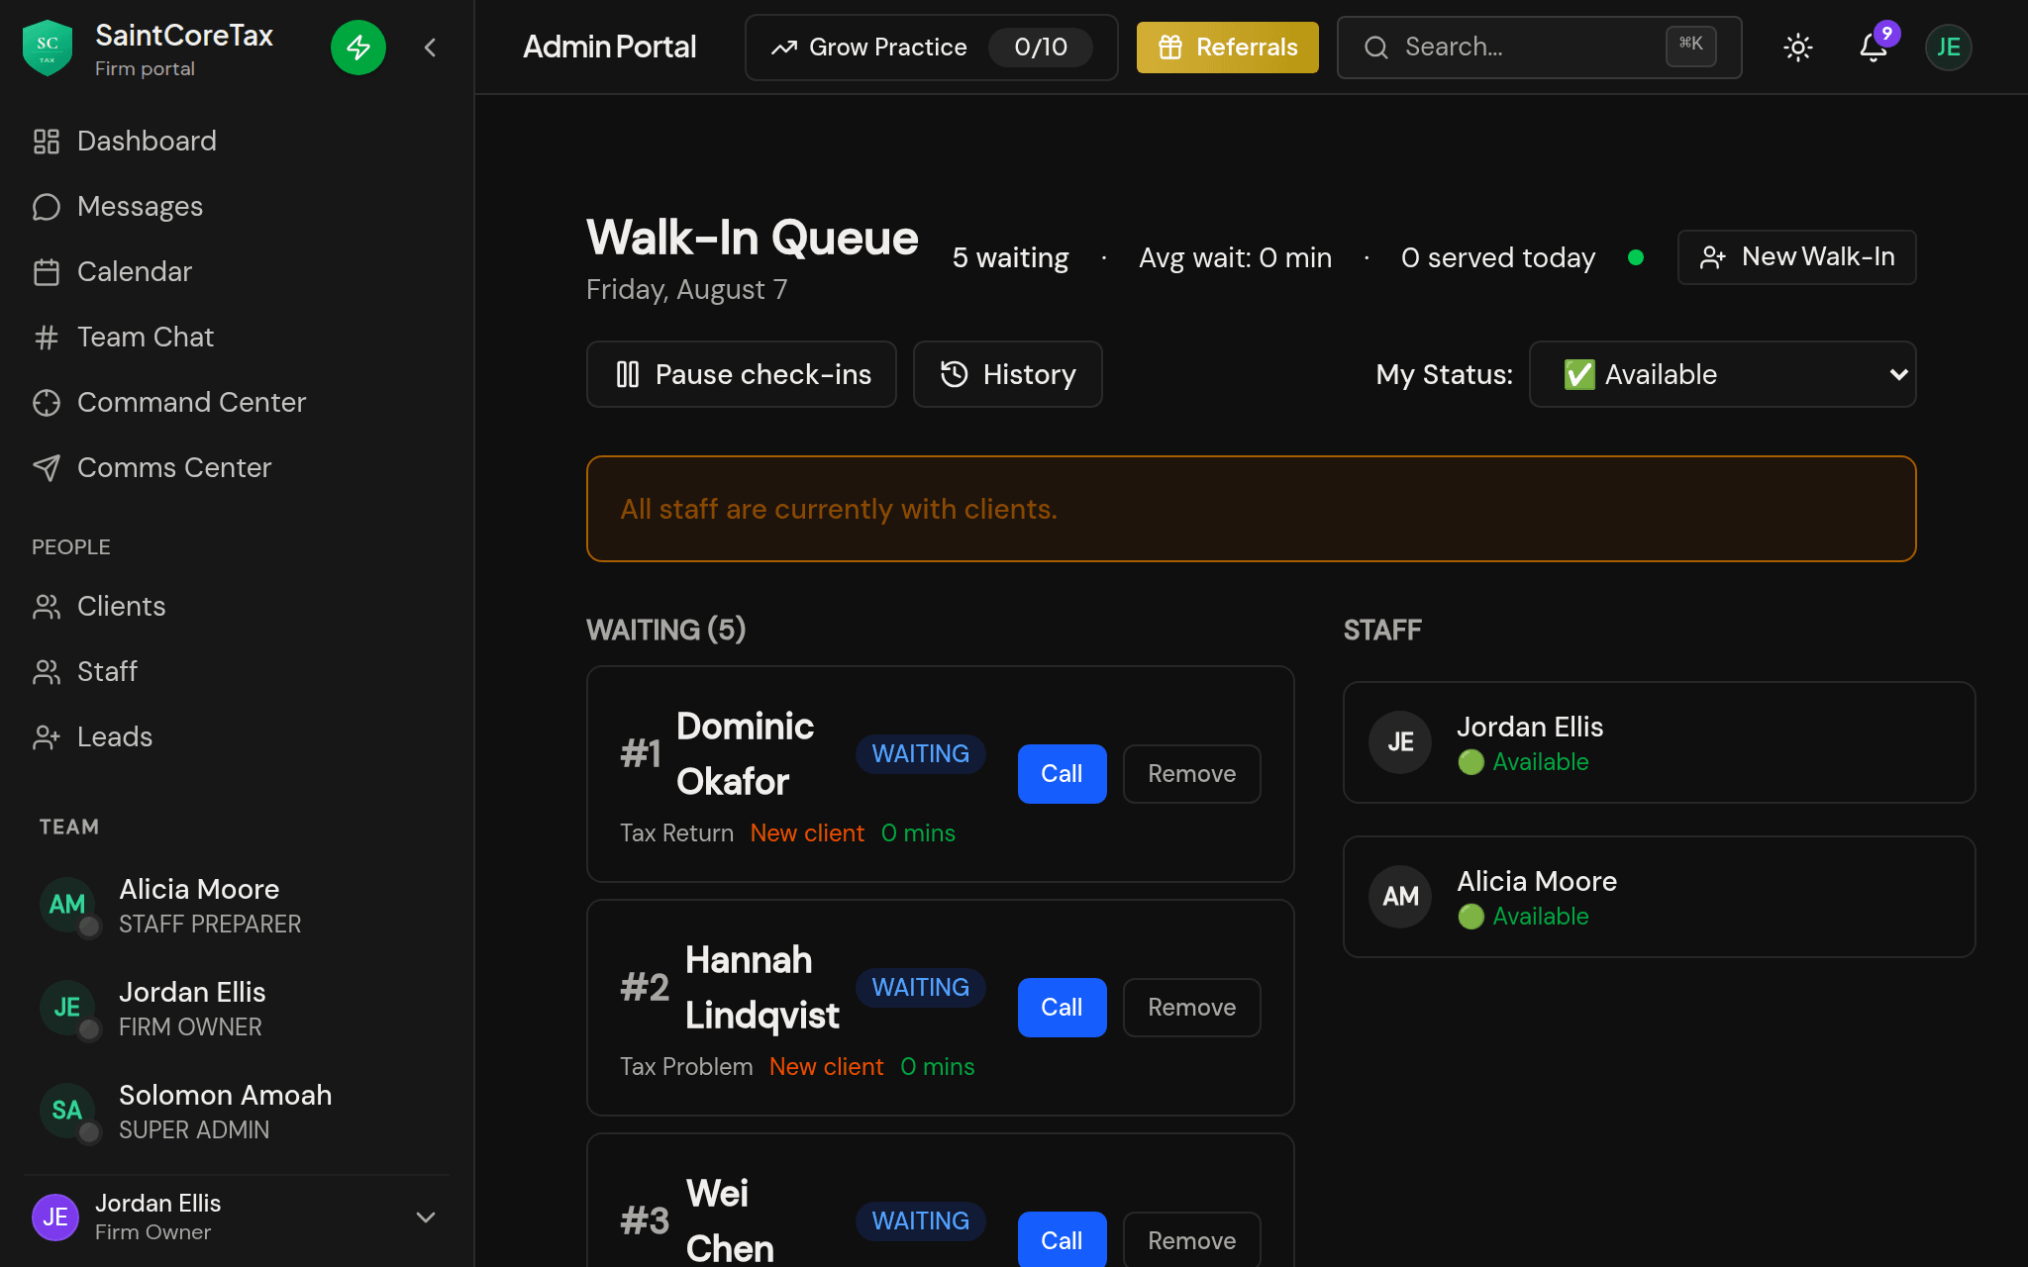
Task: Call Dominic Okafor from the queue
Action: [x=1062, y=774]
